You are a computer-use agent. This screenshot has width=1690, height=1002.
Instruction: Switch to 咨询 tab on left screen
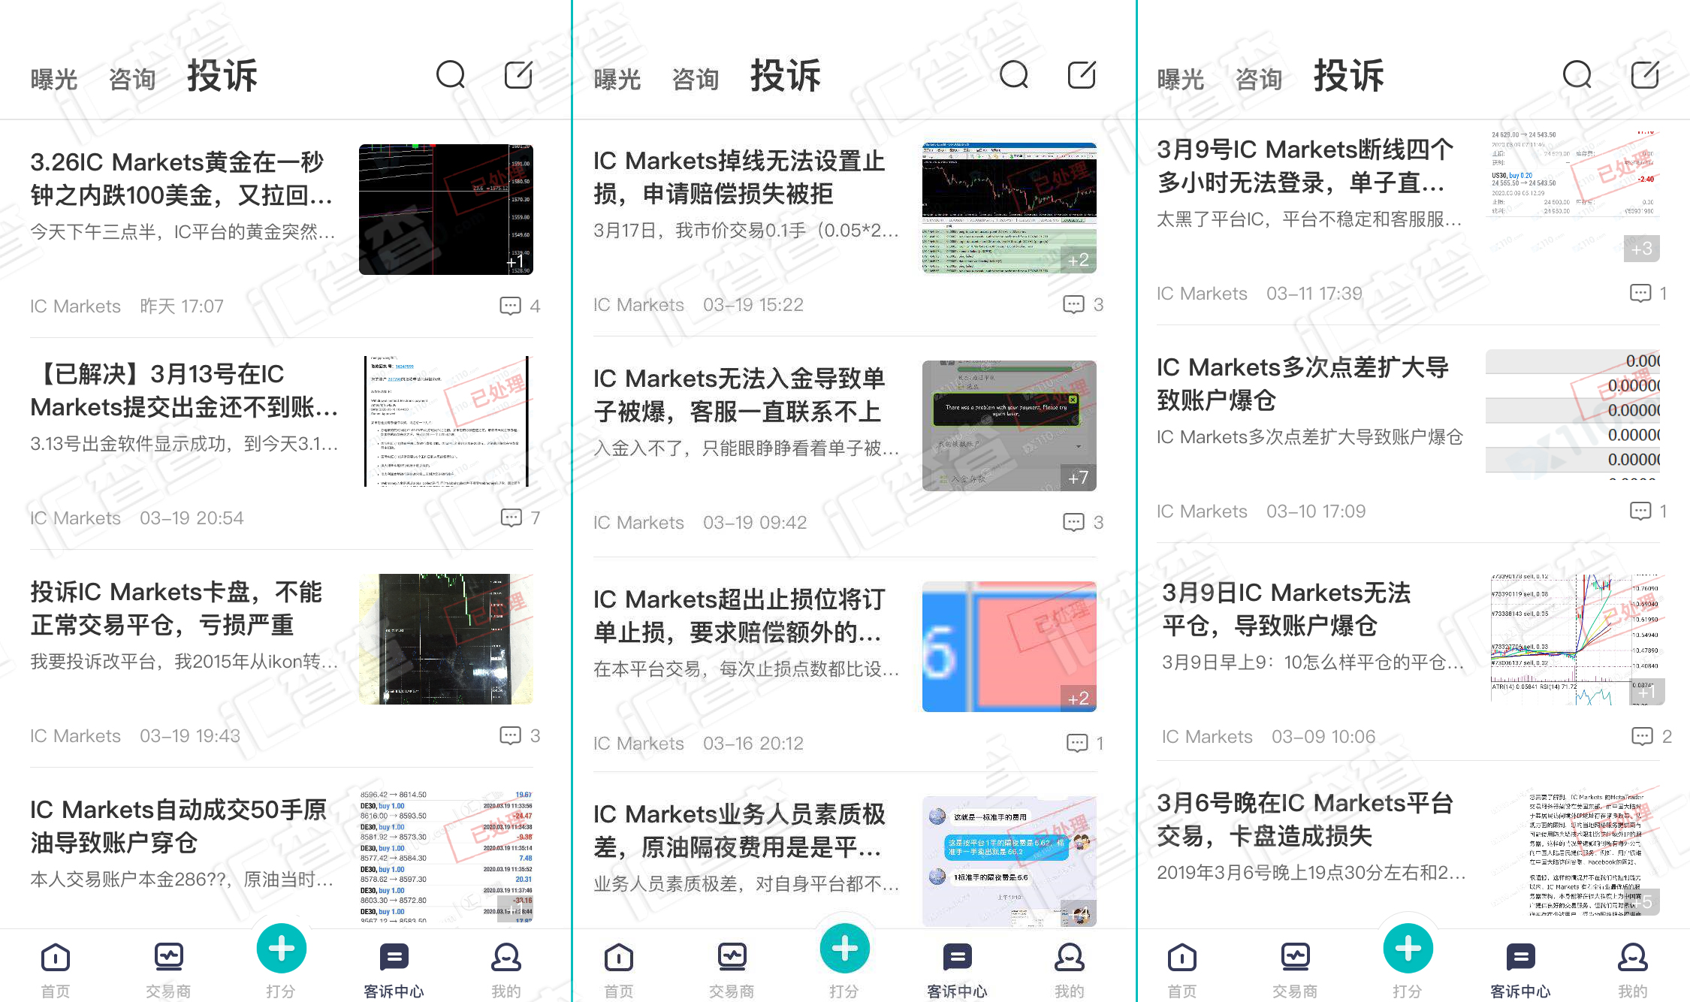pos(132,79)
